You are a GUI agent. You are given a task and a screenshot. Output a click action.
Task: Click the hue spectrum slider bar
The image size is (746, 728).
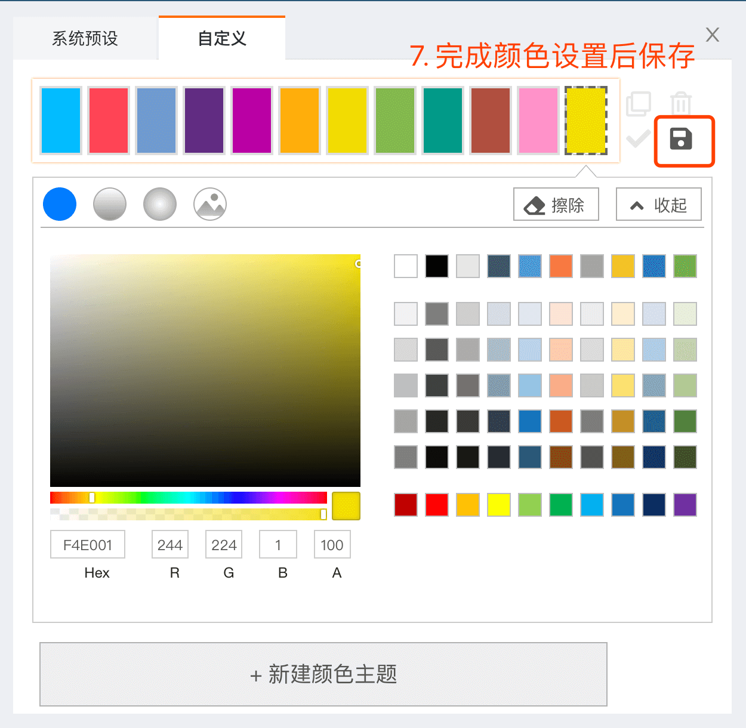coord(189,498)
